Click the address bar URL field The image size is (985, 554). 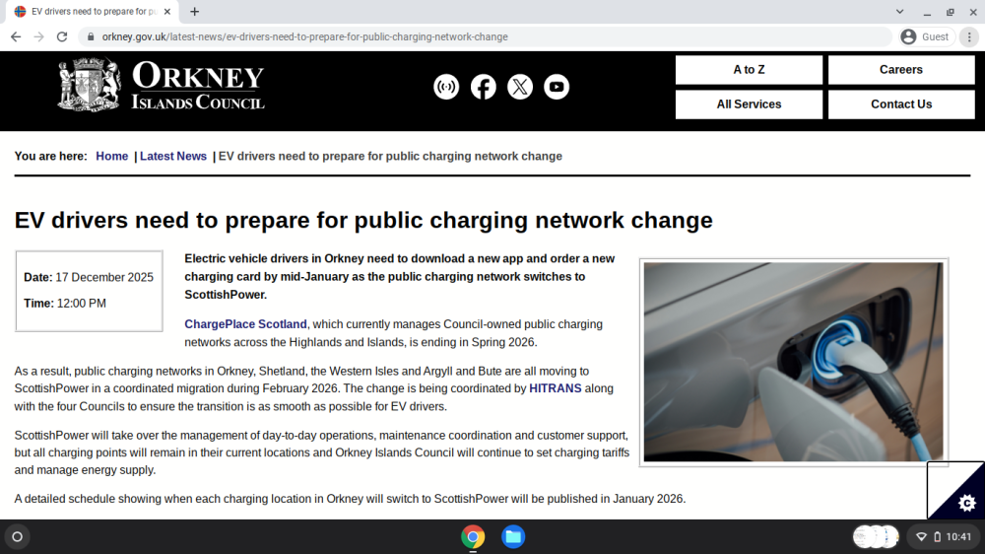[485, 37]
